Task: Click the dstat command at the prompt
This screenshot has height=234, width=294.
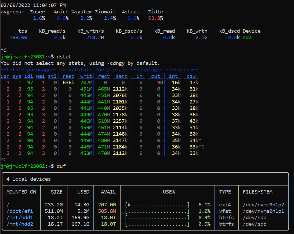Action: 64,57
